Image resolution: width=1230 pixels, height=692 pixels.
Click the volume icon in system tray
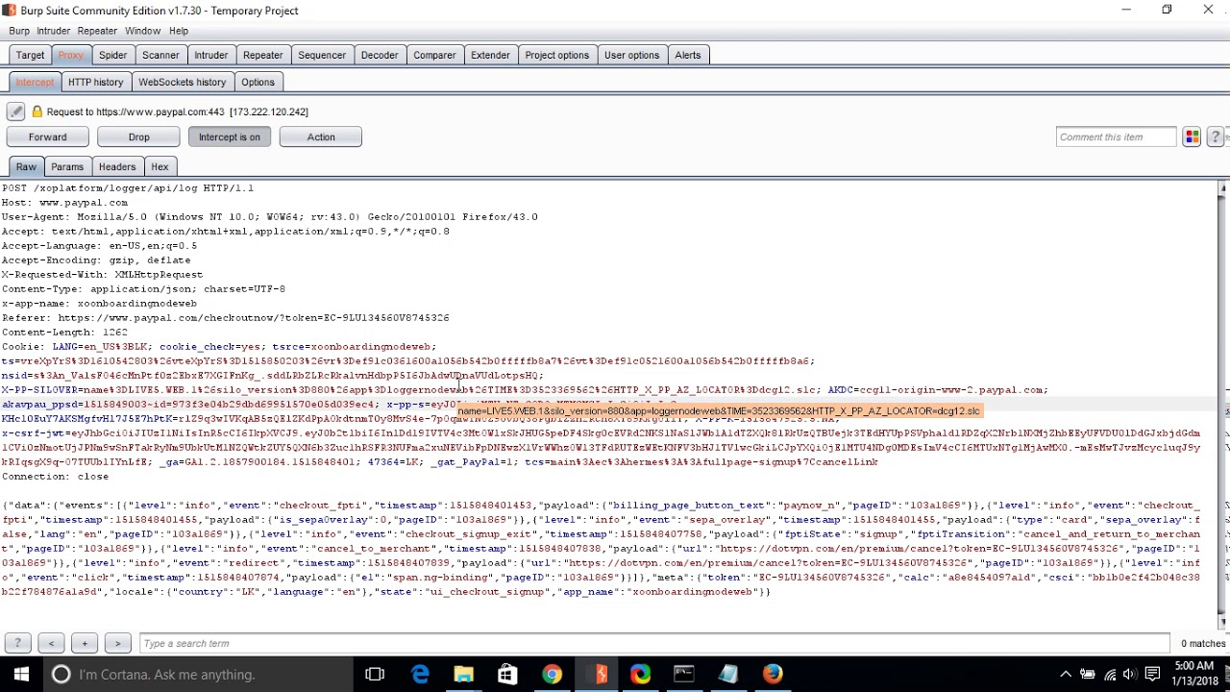[x=1130, y=674]
